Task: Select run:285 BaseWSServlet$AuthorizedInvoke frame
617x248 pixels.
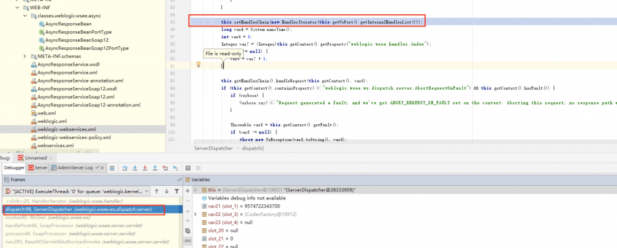Action: click(x=93, y=242)
